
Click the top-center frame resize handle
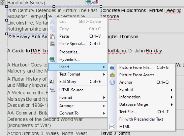tap(54, 6)
